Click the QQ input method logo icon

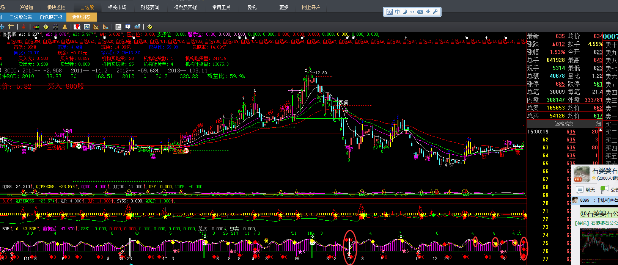click(x=390, y=12)
